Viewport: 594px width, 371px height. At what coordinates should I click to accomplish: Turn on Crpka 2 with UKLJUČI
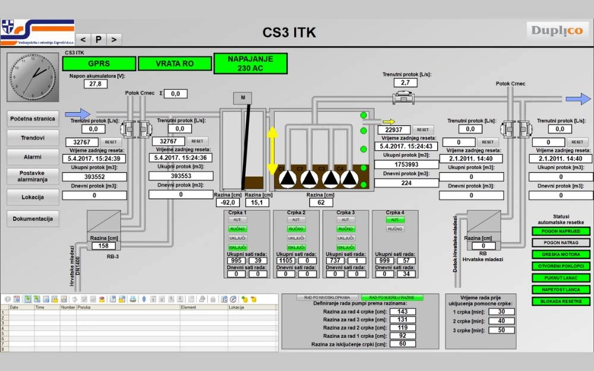click(x=296, y=238)
